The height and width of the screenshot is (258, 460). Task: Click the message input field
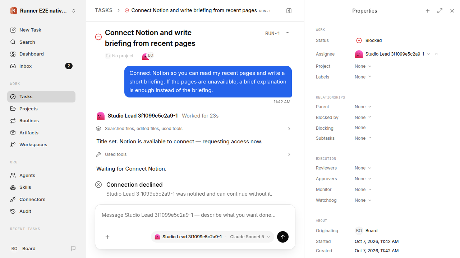pyautogui.click(x=195, y=215)
